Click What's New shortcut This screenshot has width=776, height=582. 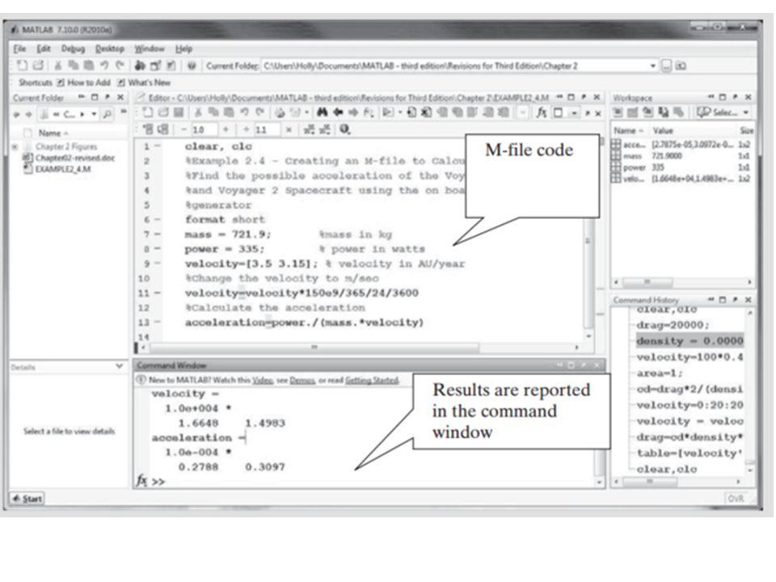(144, 82)
